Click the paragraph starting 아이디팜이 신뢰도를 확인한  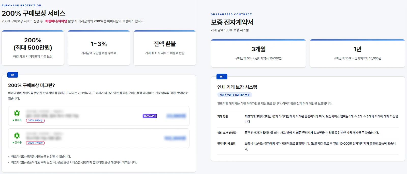point(98,96)
